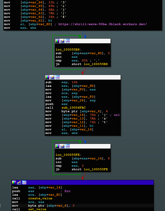Click the color palette icon on loc_100055B8 node
This screenshot has height=211, width=165.
(x=57, y=41)
